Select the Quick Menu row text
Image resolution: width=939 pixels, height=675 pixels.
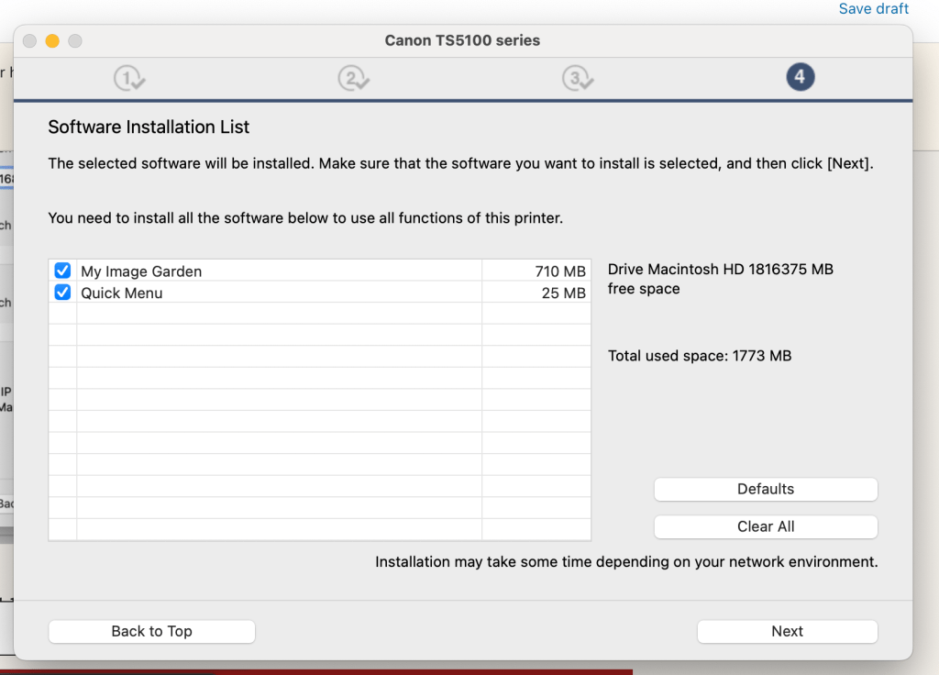pos(122,293)
